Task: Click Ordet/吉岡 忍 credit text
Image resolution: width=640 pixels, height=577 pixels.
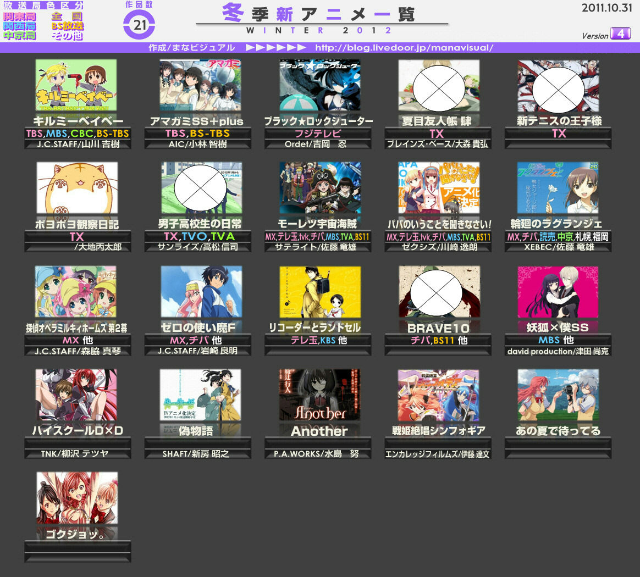Action: click(x=316, y=144)
